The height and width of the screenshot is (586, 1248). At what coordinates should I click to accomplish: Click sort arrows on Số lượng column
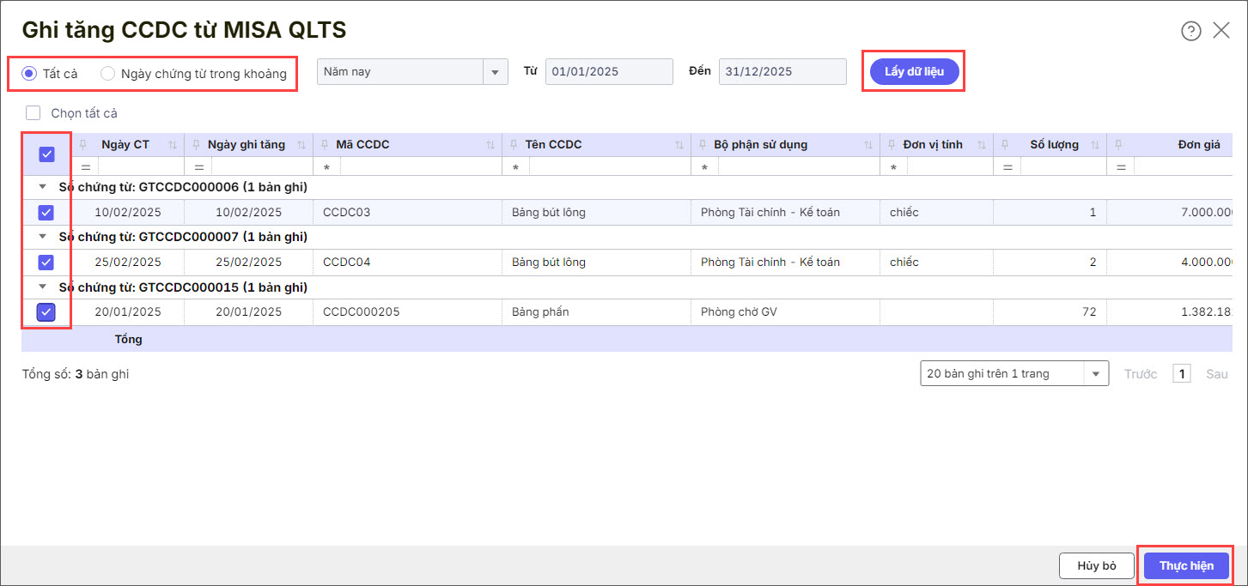coord(1096,145)
